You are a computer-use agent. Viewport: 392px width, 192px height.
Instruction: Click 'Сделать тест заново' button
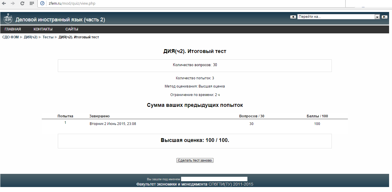(195, 160)
